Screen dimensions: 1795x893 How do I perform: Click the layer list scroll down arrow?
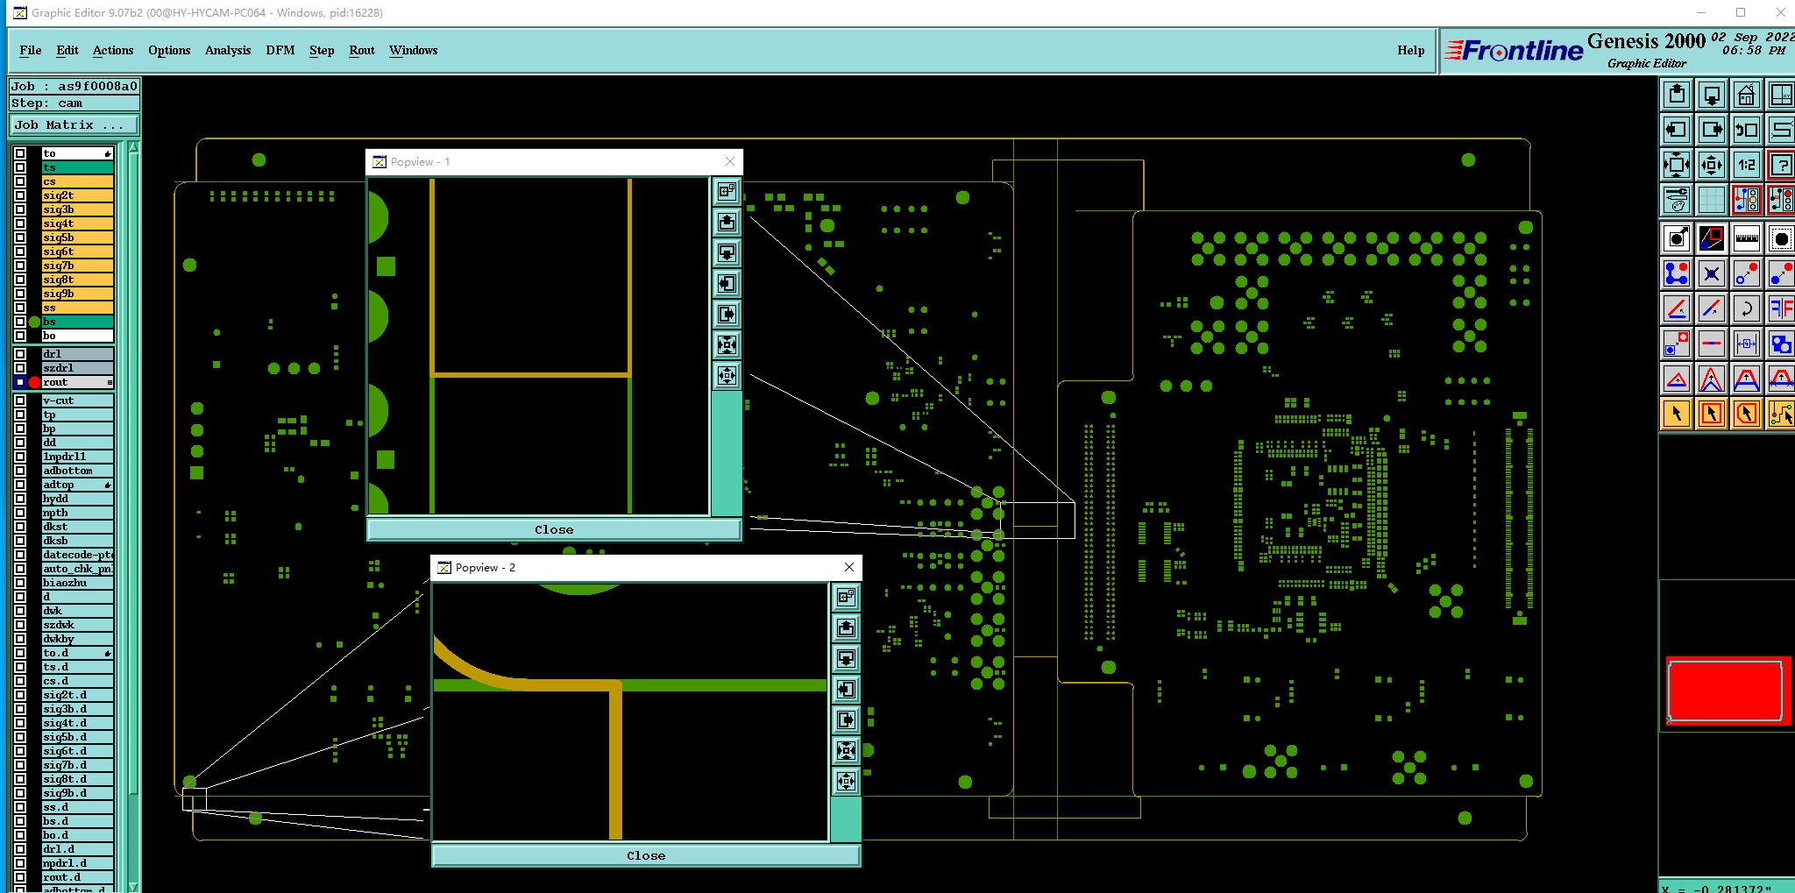[x=133, y=886]
